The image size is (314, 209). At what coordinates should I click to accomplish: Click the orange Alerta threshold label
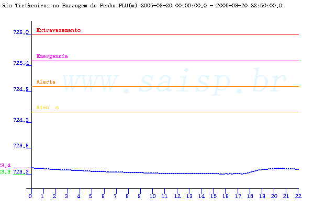click(46, 82)
